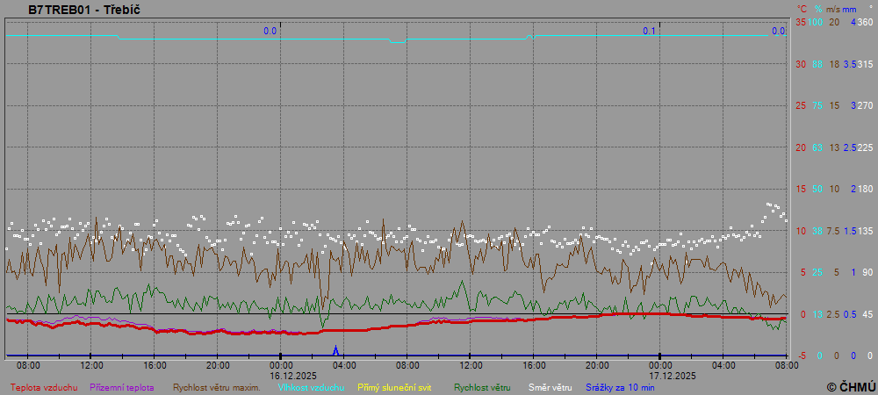This screenshot has width=878, height=395.
Task: Click the cyan 100 humidity axis value
Action: tap(816, 22)
